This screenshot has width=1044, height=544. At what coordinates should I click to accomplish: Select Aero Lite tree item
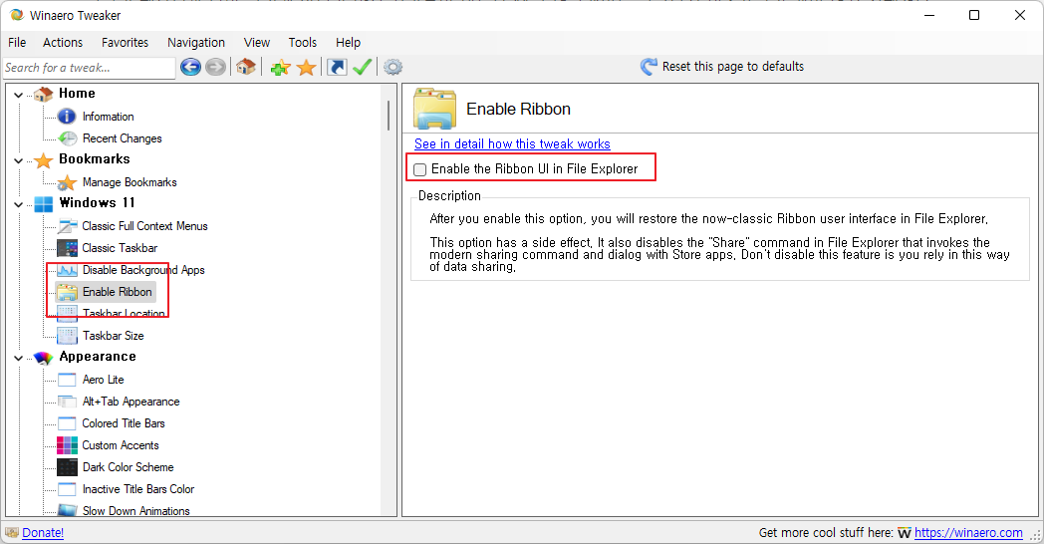tap(104, 380)
